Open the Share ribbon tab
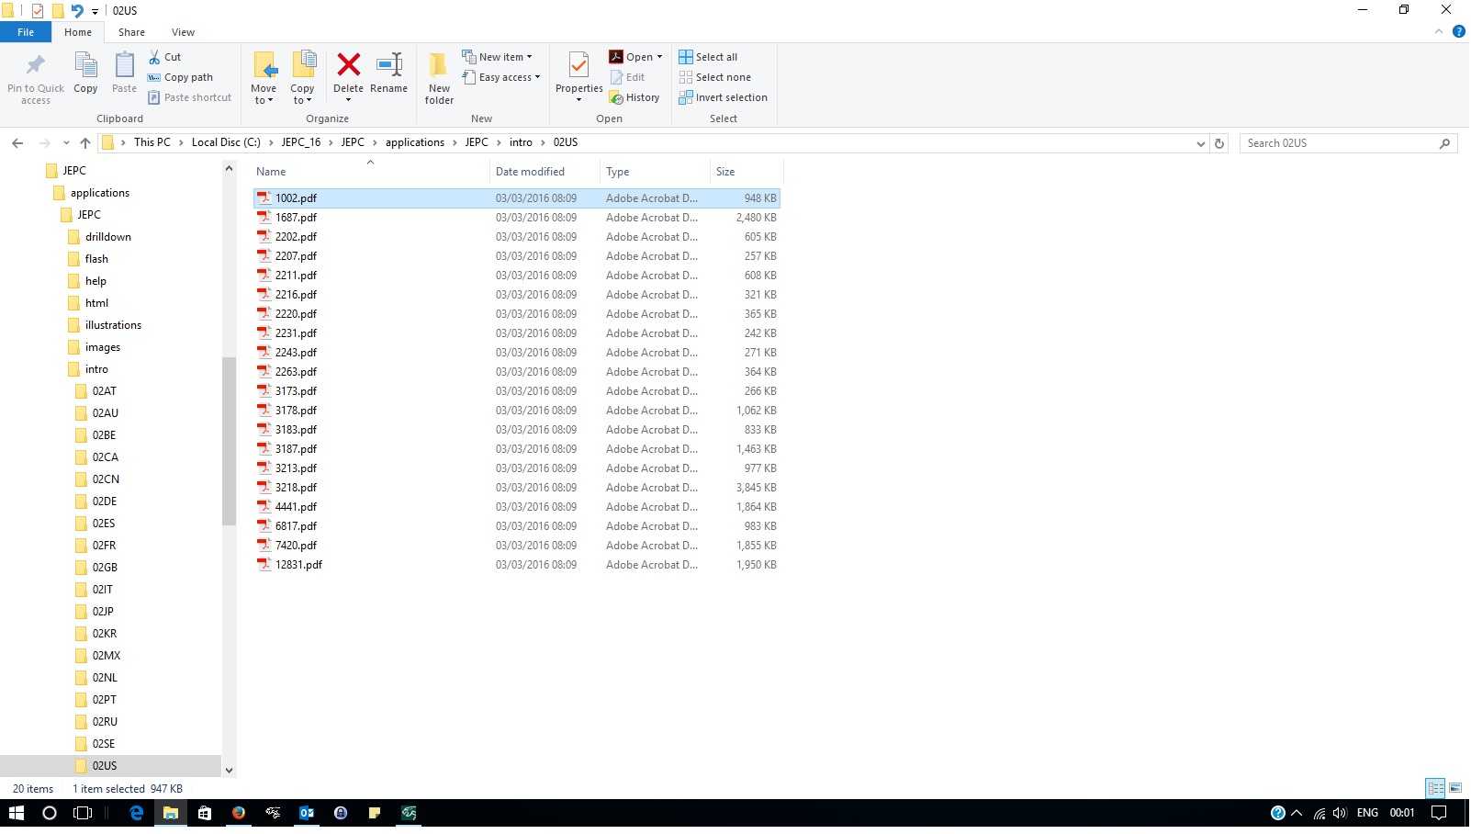 coord(131,32)
